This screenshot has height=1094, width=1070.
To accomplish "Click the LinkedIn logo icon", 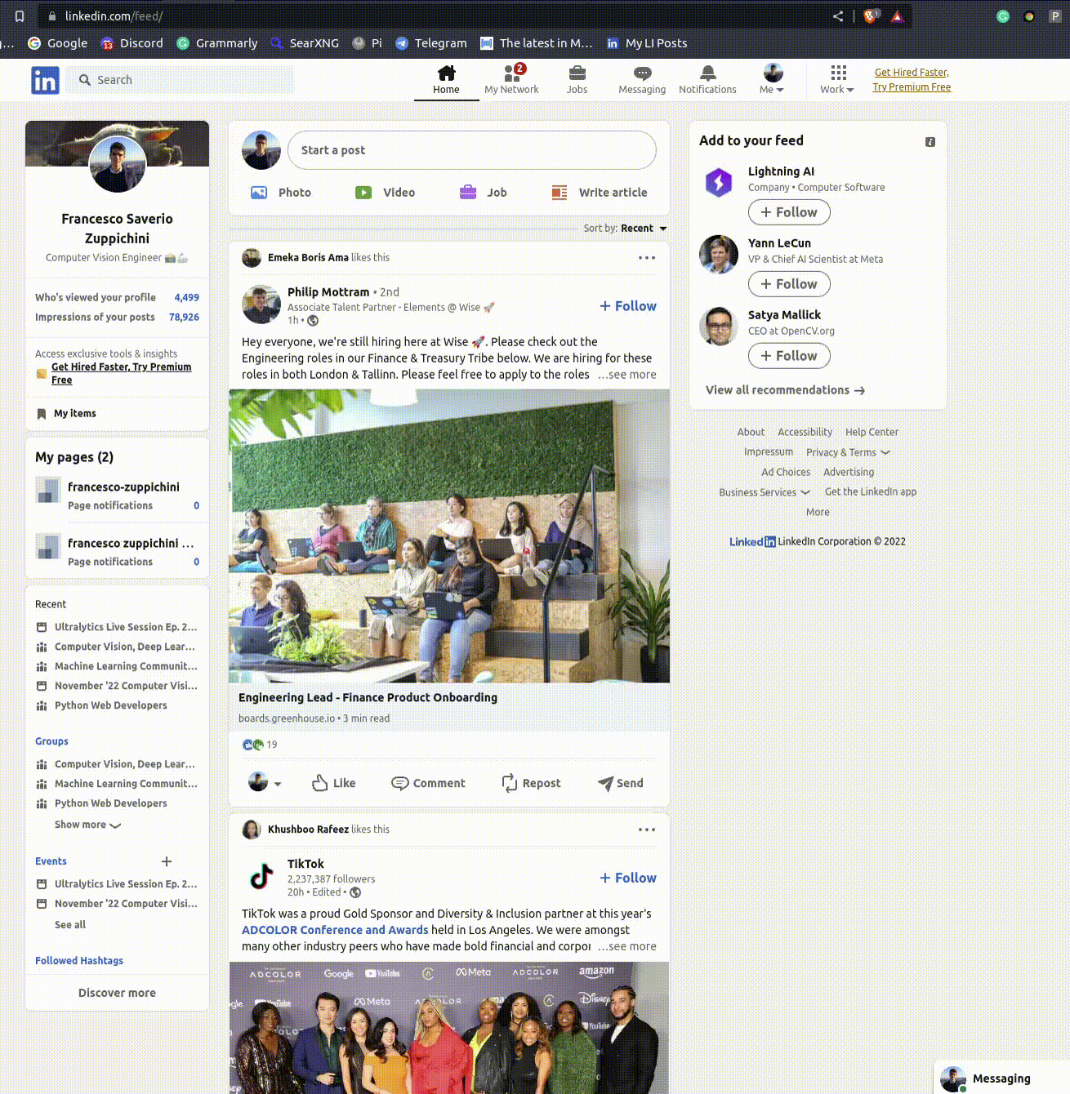I will tap(45, 80).
